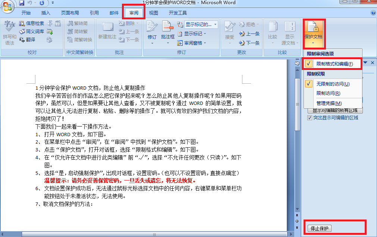Open 同义词库 thesaurus

point(31,31)
